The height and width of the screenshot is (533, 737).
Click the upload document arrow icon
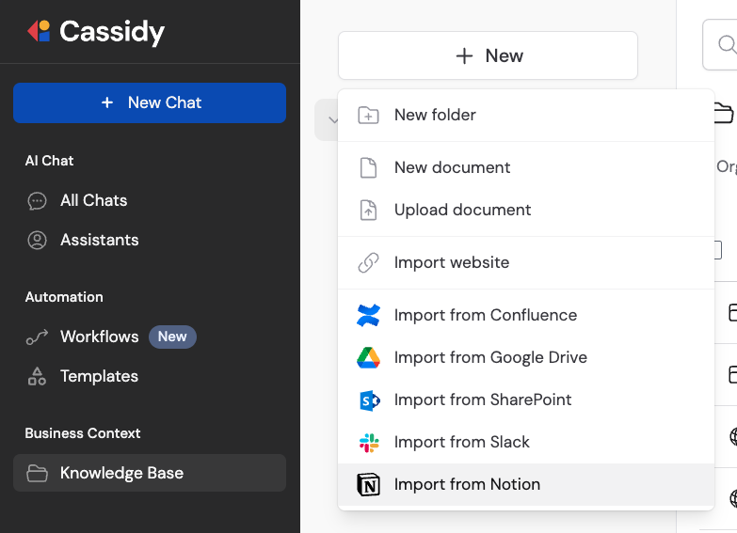point(369,210)
